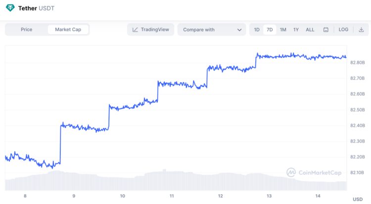371x204 pixels.
Task: Download chart data with download icon
Action: pos(361,30)
